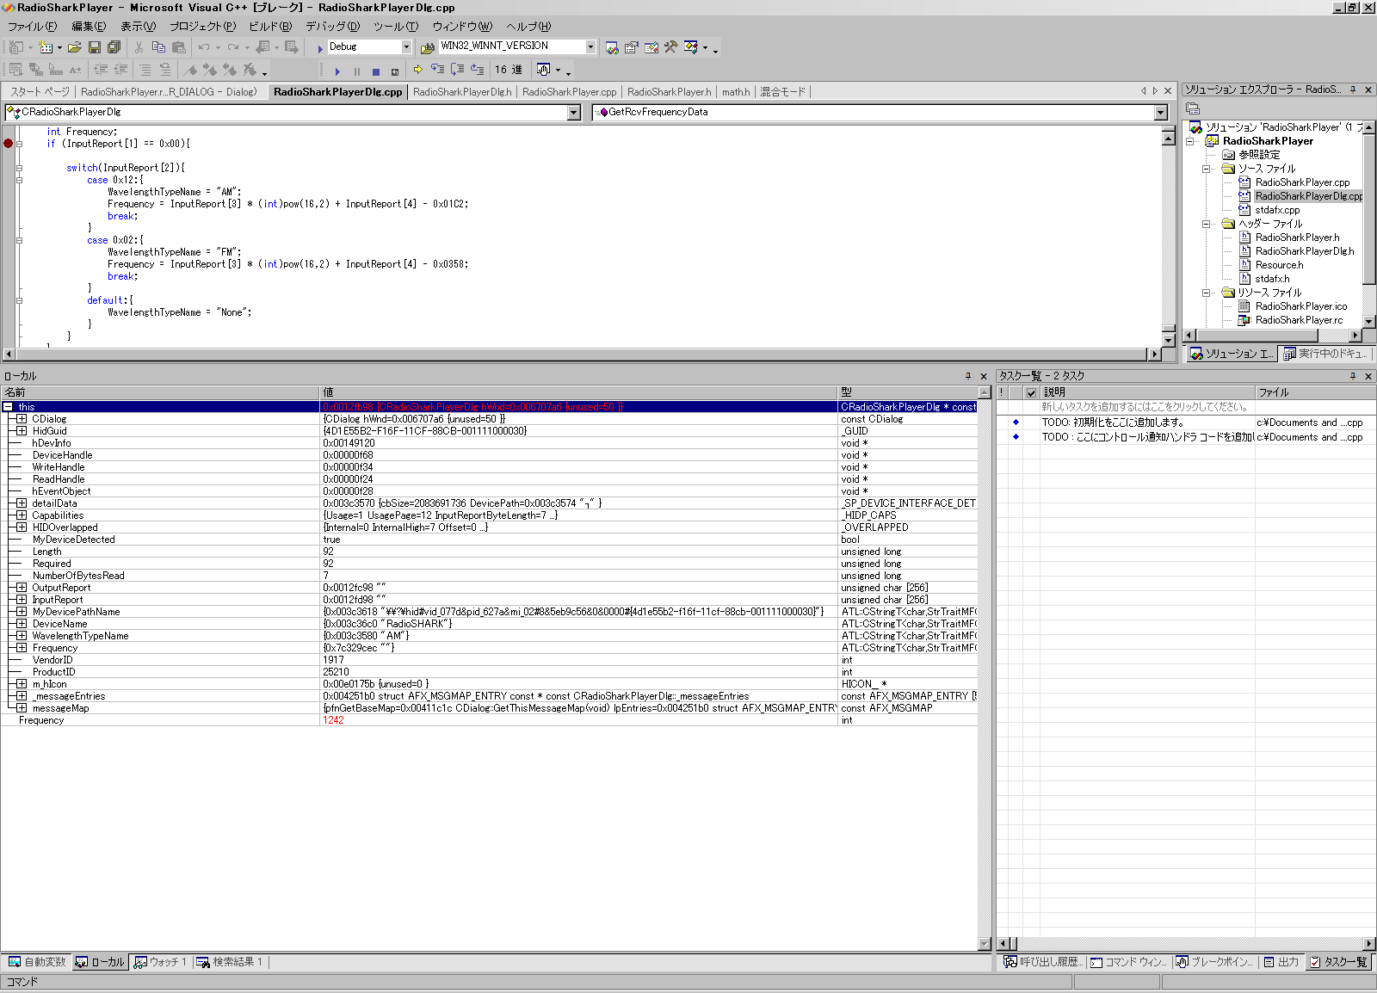Click Show Next Statement yellow arrow
1377x993 pixels.
pyautogui.click(x=418, y=70)
